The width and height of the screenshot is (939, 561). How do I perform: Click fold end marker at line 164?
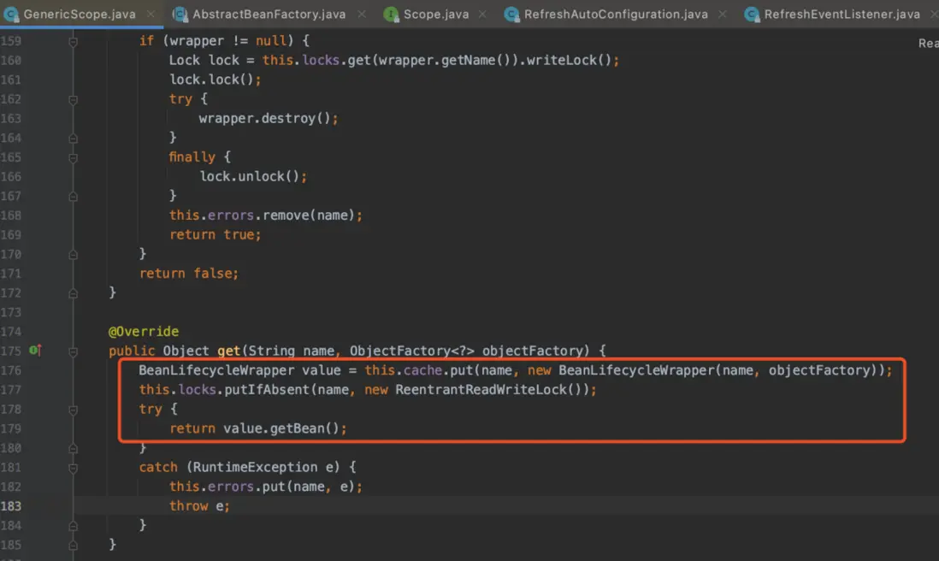click(x=73, y=139)
